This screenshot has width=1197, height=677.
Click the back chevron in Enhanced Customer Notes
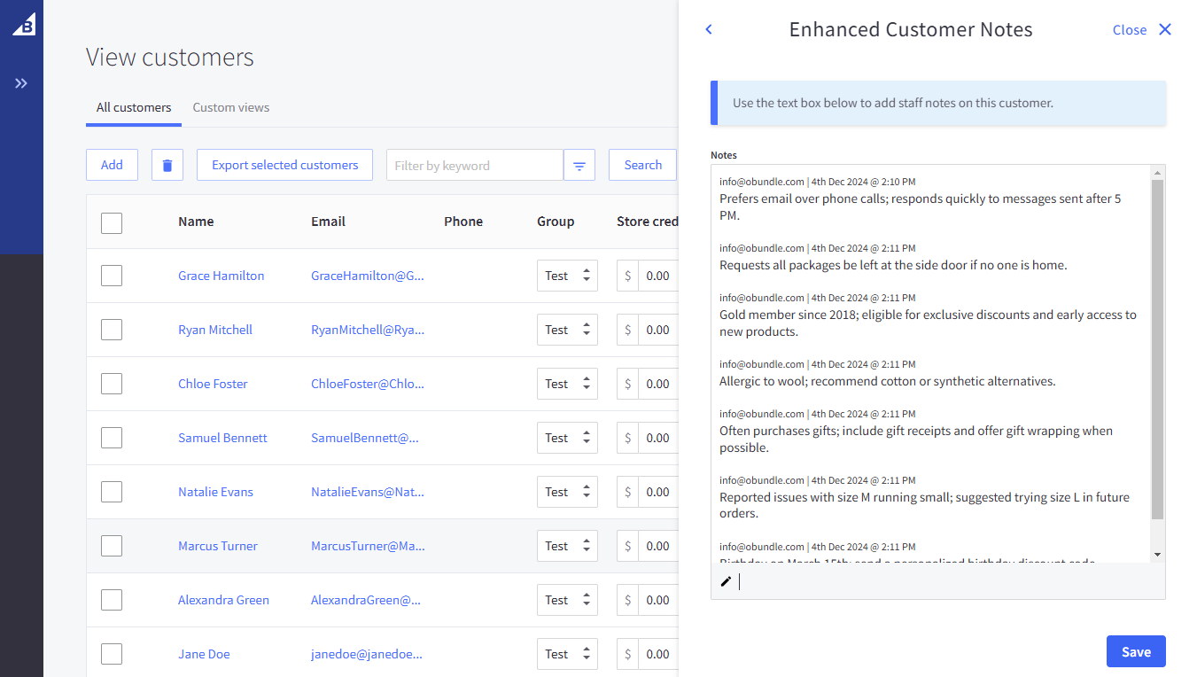point(708,29)
